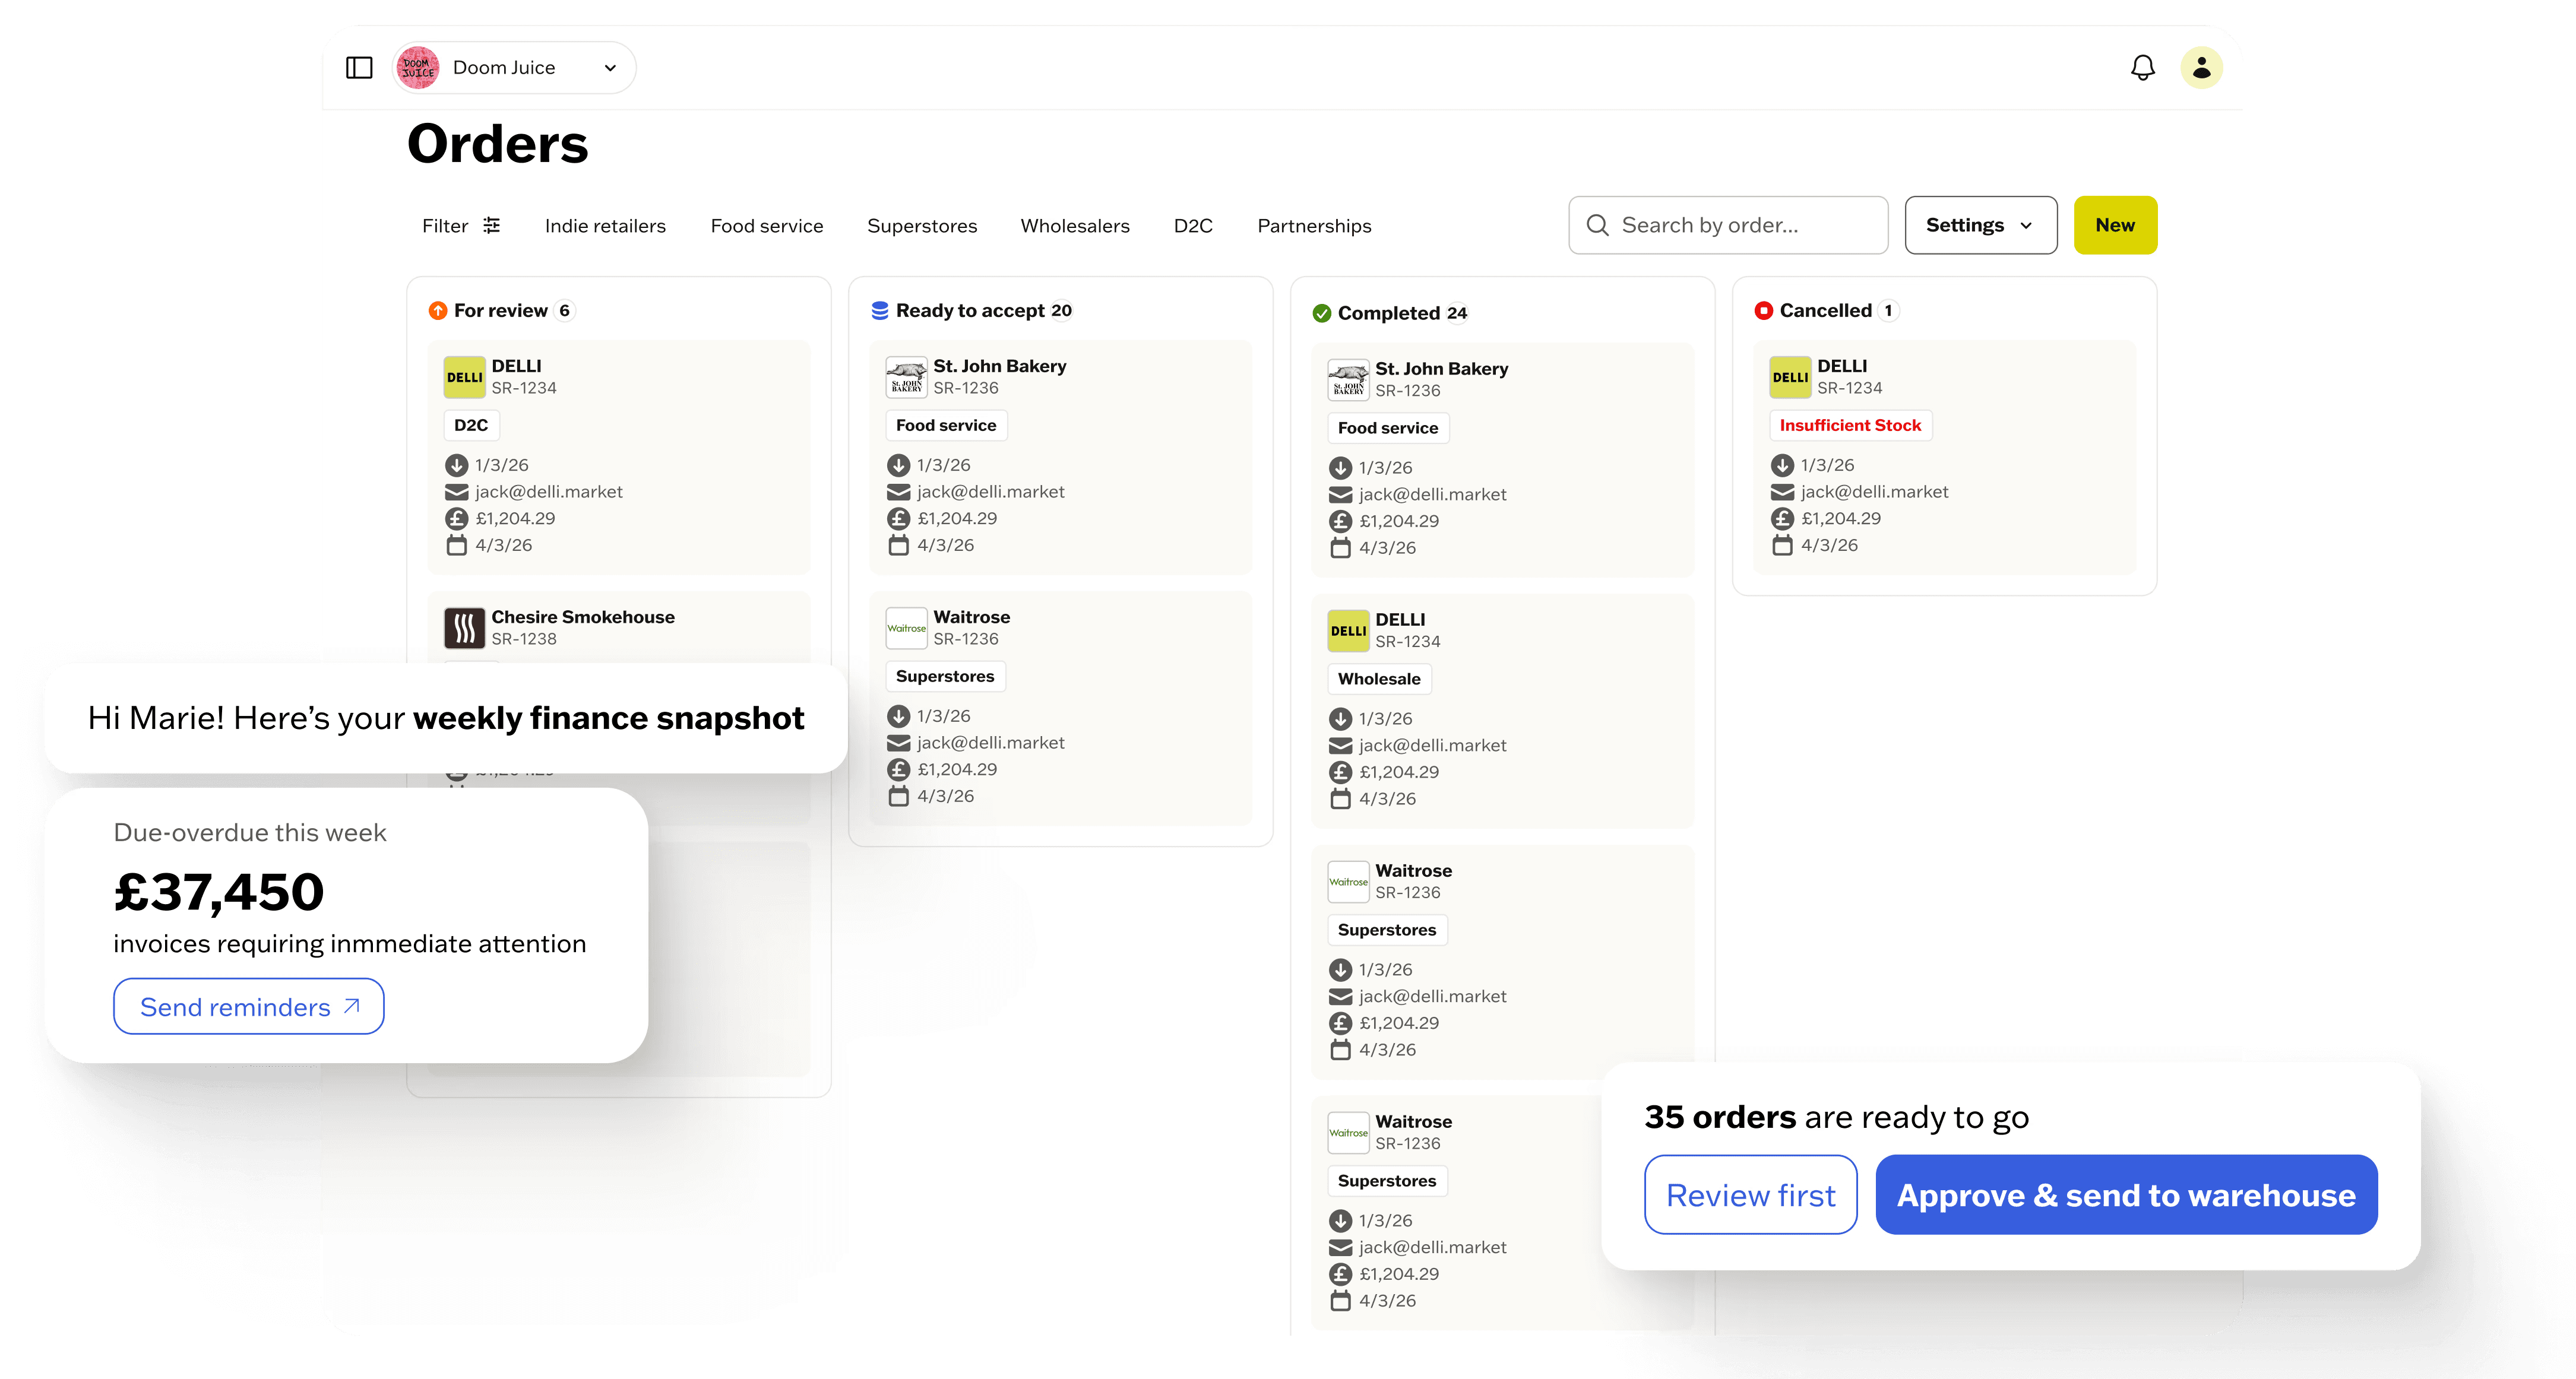Open the notifications bell

coord(2142,67)
